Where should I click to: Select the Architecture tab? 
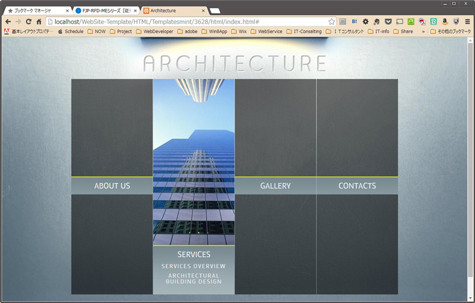coord(174,11)
